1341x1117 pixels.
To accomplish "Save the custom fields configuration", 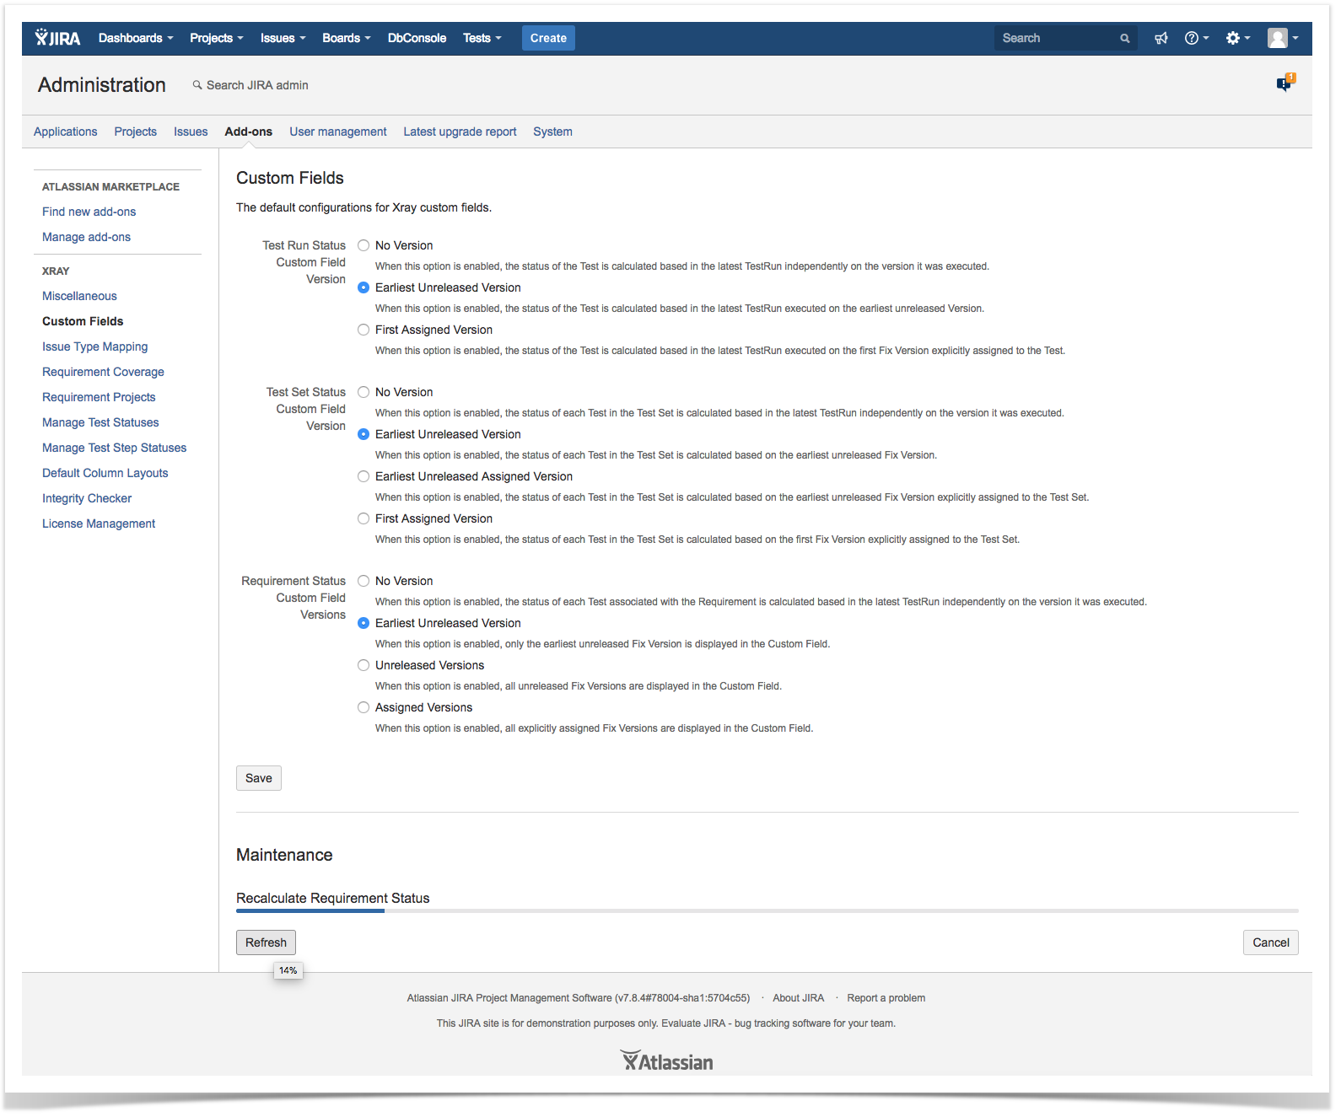I will 259,778.
